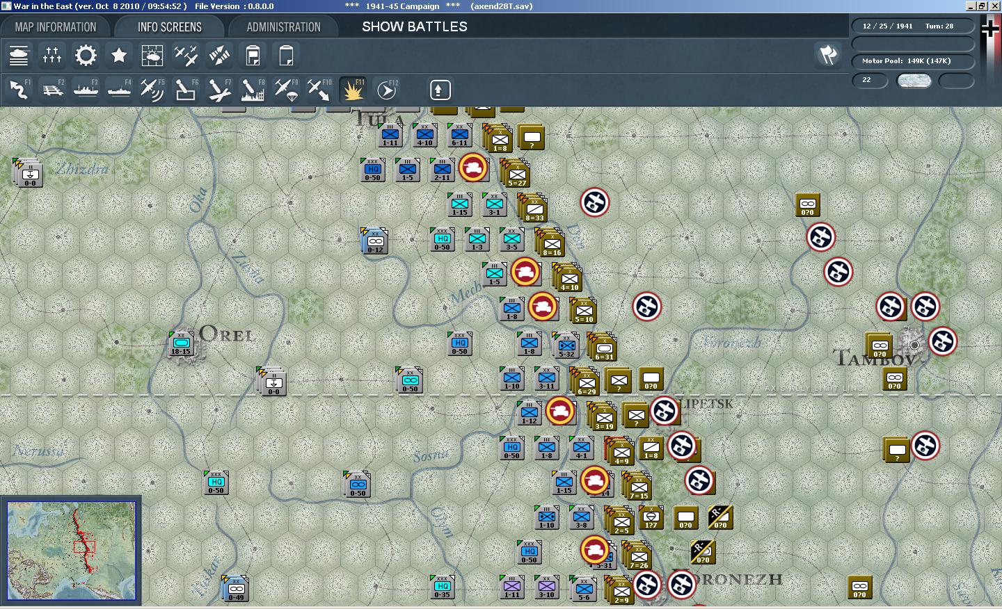Click the air mission marker on Lipetsk
The image size is (1002, 609).
pos(665,411)
